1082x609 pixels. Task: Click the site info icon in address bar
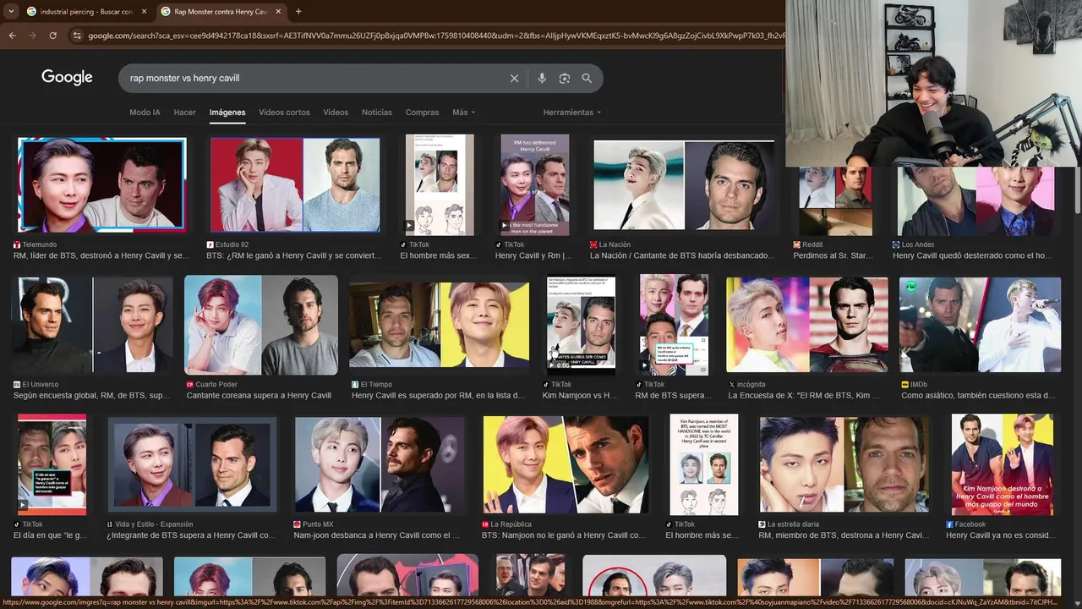pyautogui.click(x=76, y=36)
